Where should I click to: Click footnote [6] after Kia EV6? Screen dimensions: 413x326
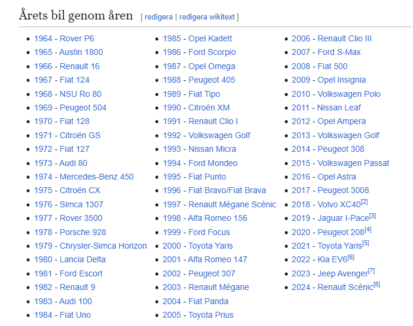click(x=351, y=257)
